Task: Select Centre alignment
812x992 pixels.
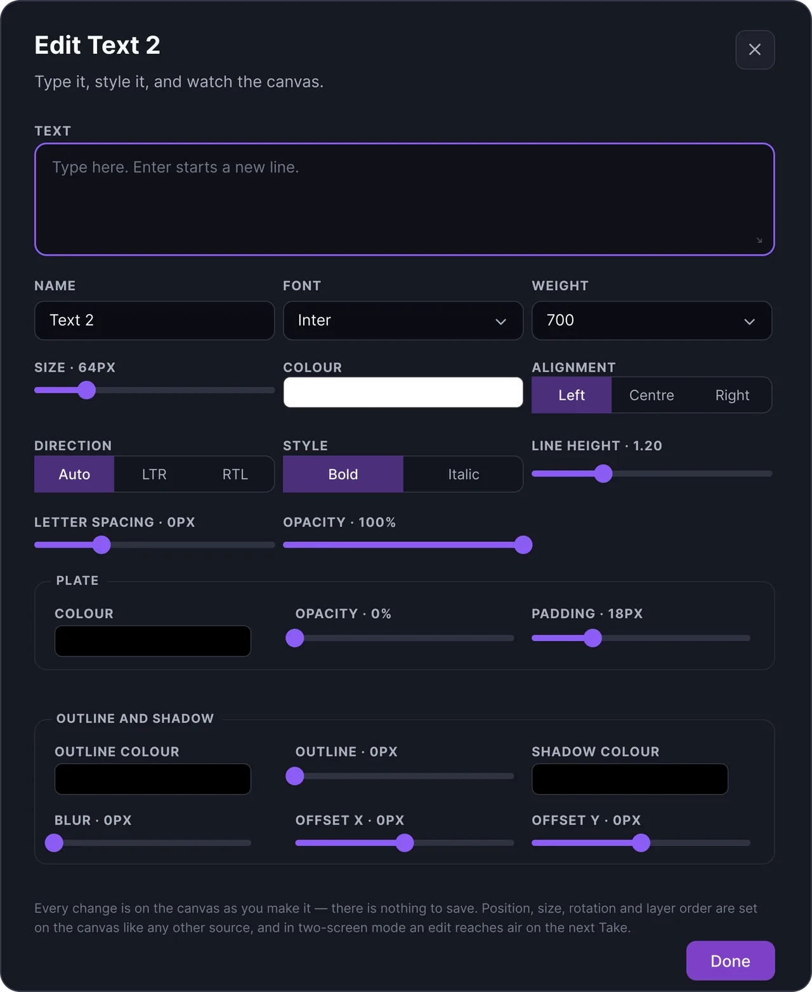Action: [652, 395]
